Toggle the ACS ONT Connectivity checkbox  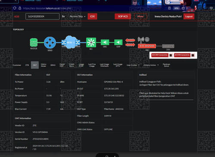(x=171, y=55)
